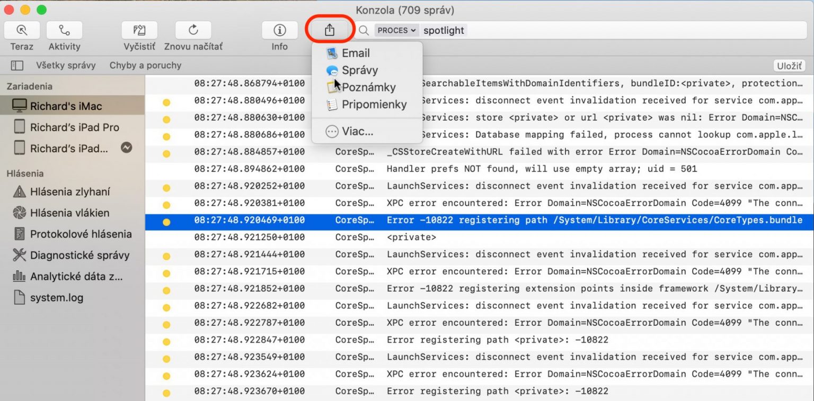Select Error registering path row at 08:27:48.922847

[479, 340]
